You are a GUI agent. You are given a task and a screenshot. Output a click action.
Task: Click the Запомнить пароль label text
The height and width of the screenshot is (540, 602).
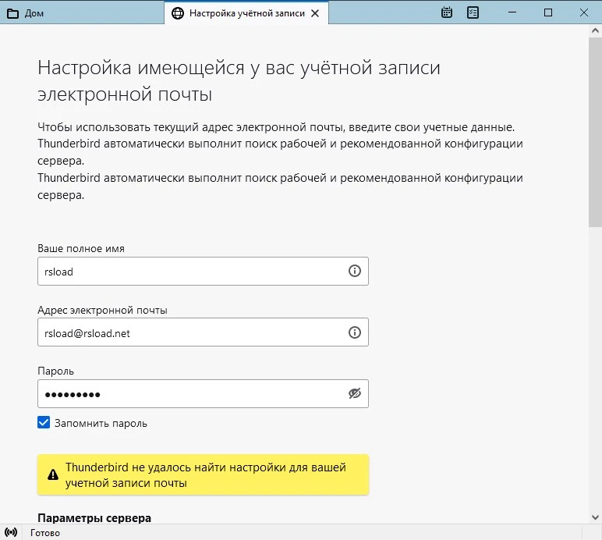coord(100,423)
